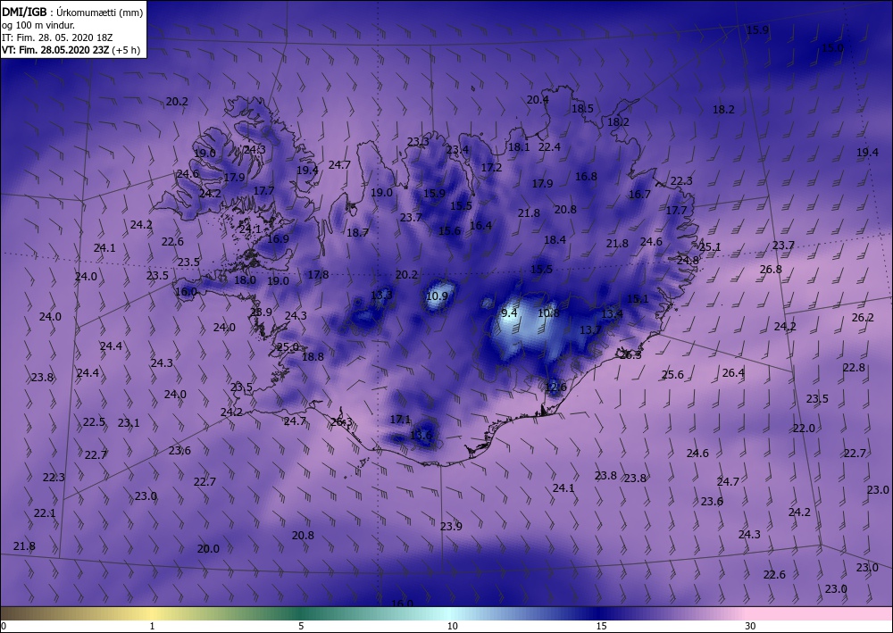The image size is (893, 633).
Task: Click the map value "17.8"
Action: click(319, 274)
